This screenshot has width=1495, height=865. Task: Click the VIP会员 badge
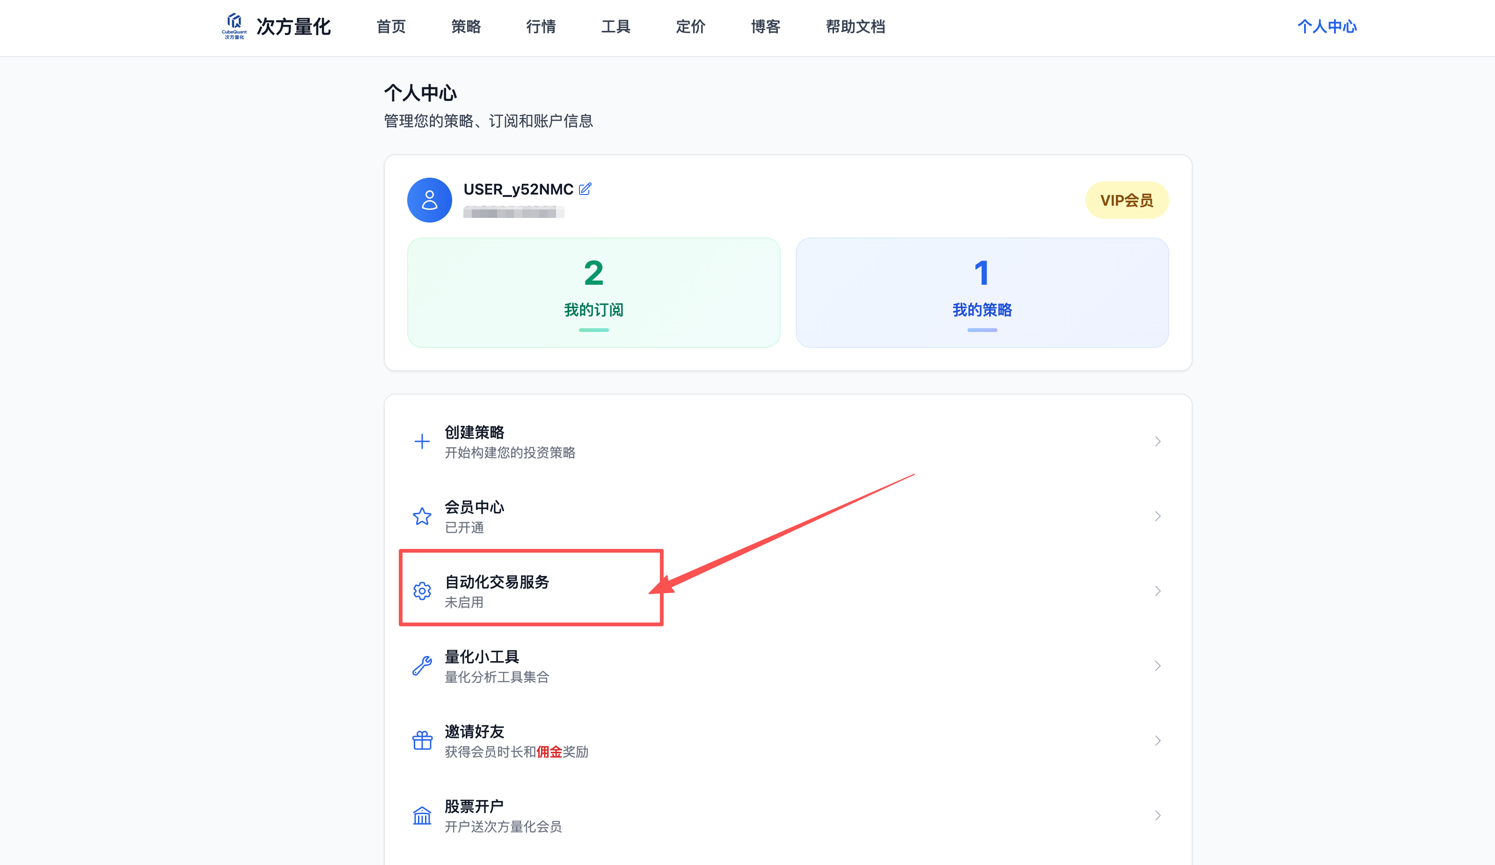1127,200
